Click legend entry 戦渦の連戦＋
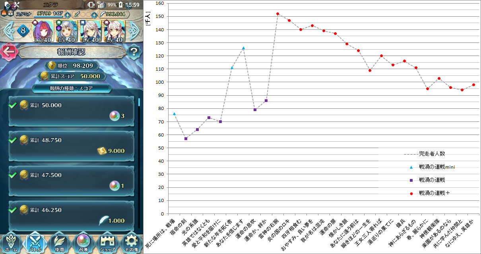Viewport: 481px width, 254px height. click(429, 193)
